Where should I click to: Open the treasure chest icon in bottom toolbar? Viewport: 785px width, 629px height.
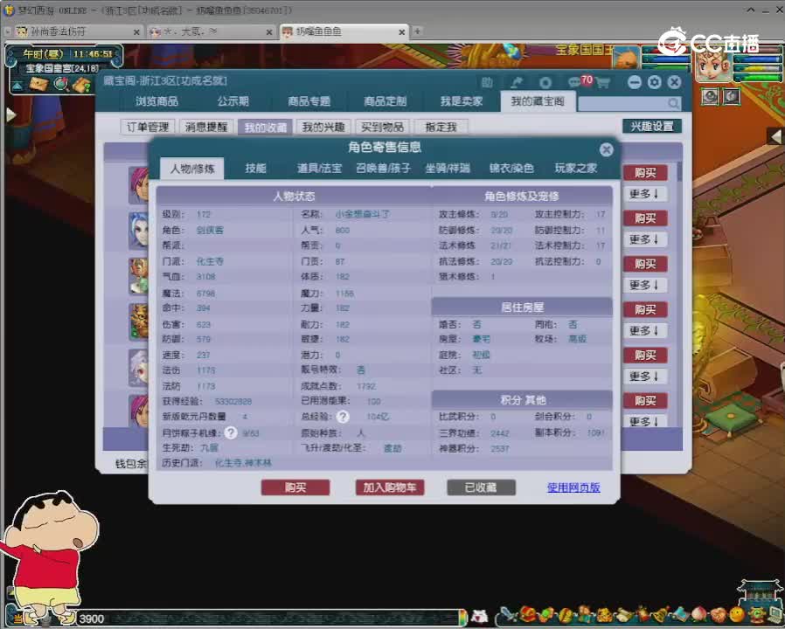tap(528, 614)
